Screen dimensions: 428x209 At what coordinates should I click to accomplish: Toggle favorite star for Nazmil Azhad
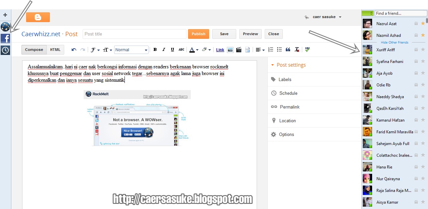(x=423, y=35)
